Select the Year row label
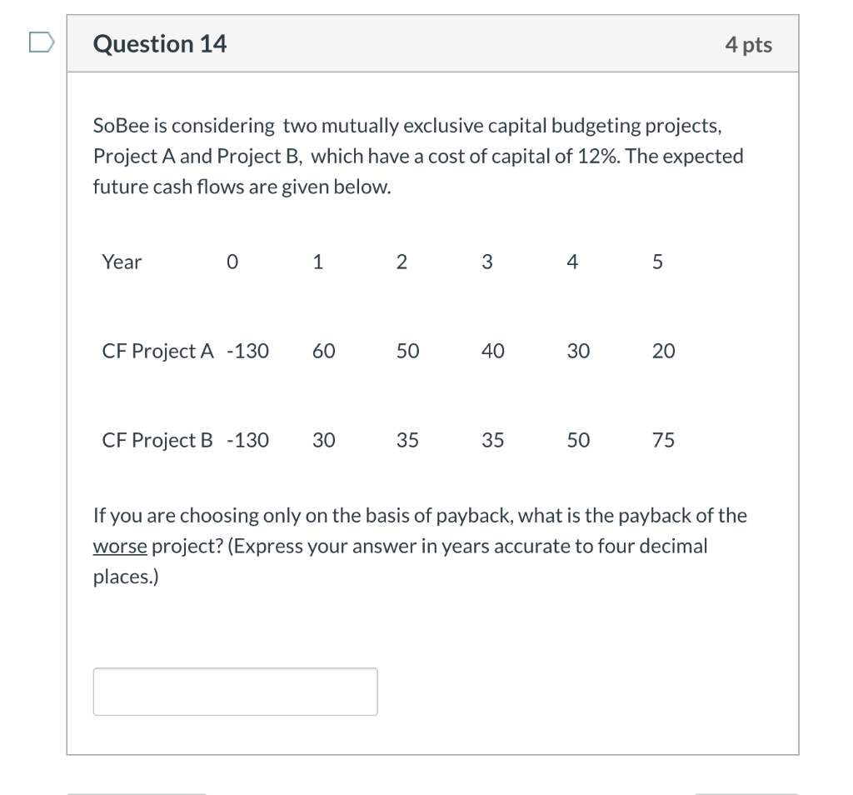Screen dimensions: 853x795 tap(121, 262)
